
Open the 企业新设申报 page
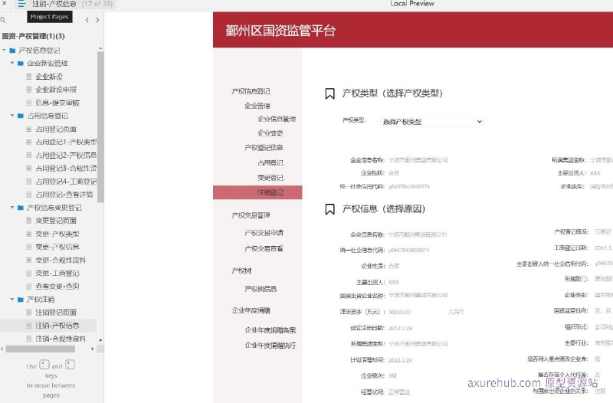[56, 90]
